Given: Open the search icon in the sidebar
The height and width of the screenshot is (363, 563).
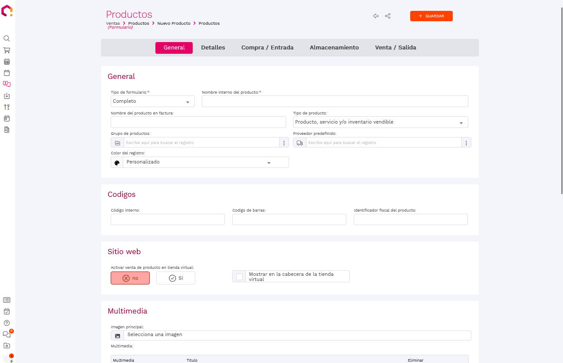Looking at the screenshot, I should click(7, 39).
